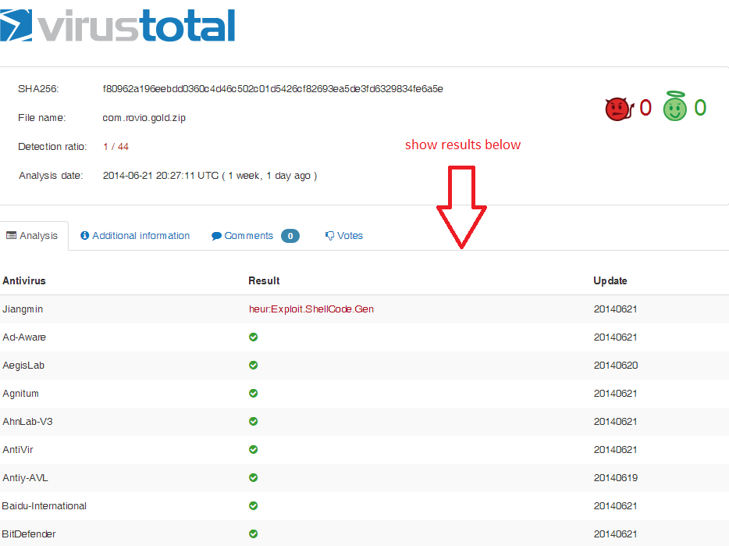The image size is (729, 546).
Task: Open the heur:Exploit.ShellCode.Gen detection result
Action: 311,309
